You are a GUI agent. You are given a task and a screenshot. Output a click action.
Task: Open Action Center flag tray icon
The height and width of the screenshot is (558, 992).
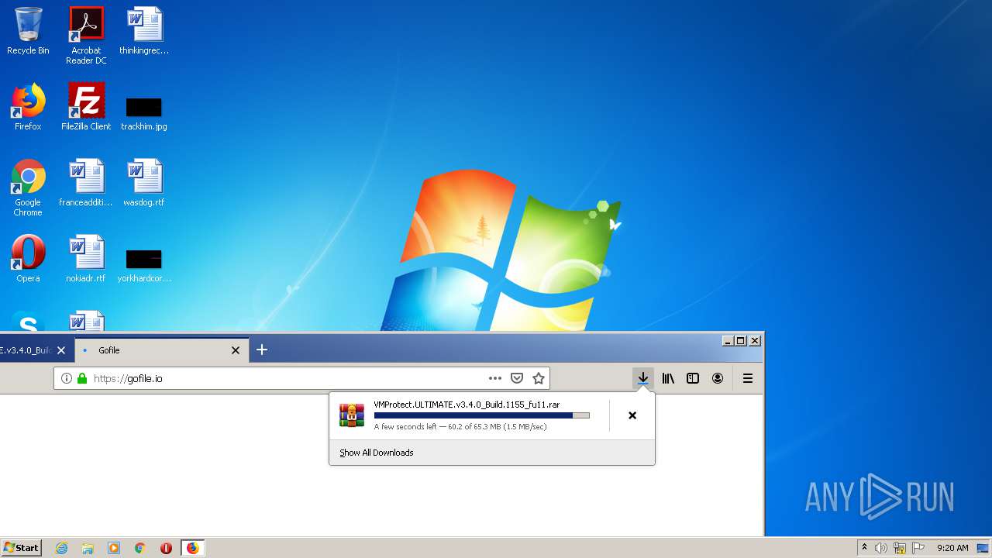coord(918,548)
